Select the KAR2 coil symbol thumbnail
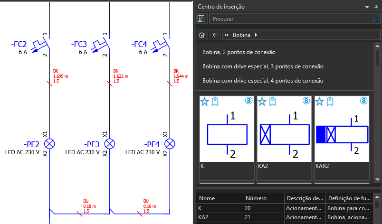The width and height of the screenshot is (382, 224). click(x=342, y=133)
